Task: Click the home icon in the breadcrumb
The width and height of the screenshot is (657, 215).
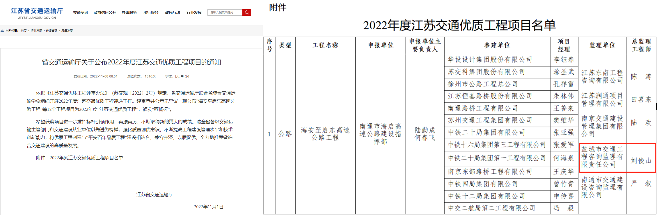Action: click(x=2, y=31)
